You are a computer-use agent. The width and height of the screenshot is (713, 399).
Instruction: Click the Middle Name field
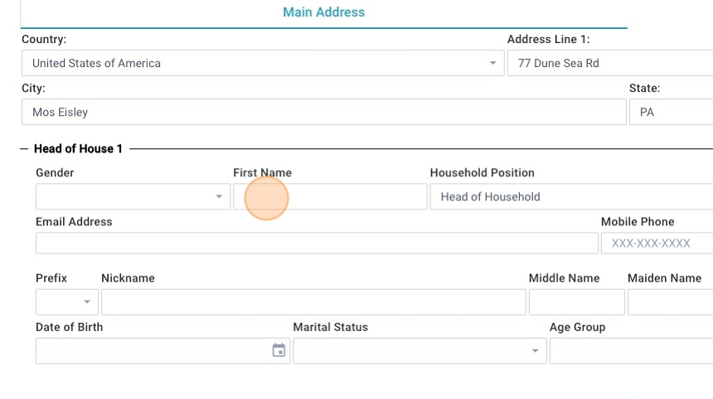pyautogui.click(x=576, y=302)
